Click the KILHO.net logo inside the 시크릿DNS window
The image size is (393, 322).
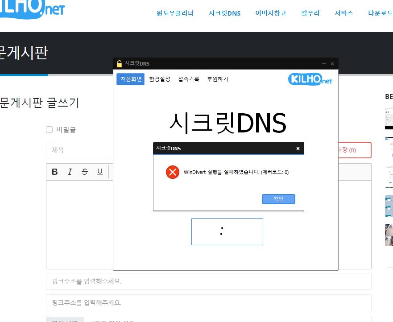(310, 79)
